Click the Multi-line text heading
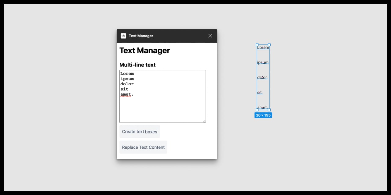Viewport: 391px width, 195px height. [x=137, y=65]
